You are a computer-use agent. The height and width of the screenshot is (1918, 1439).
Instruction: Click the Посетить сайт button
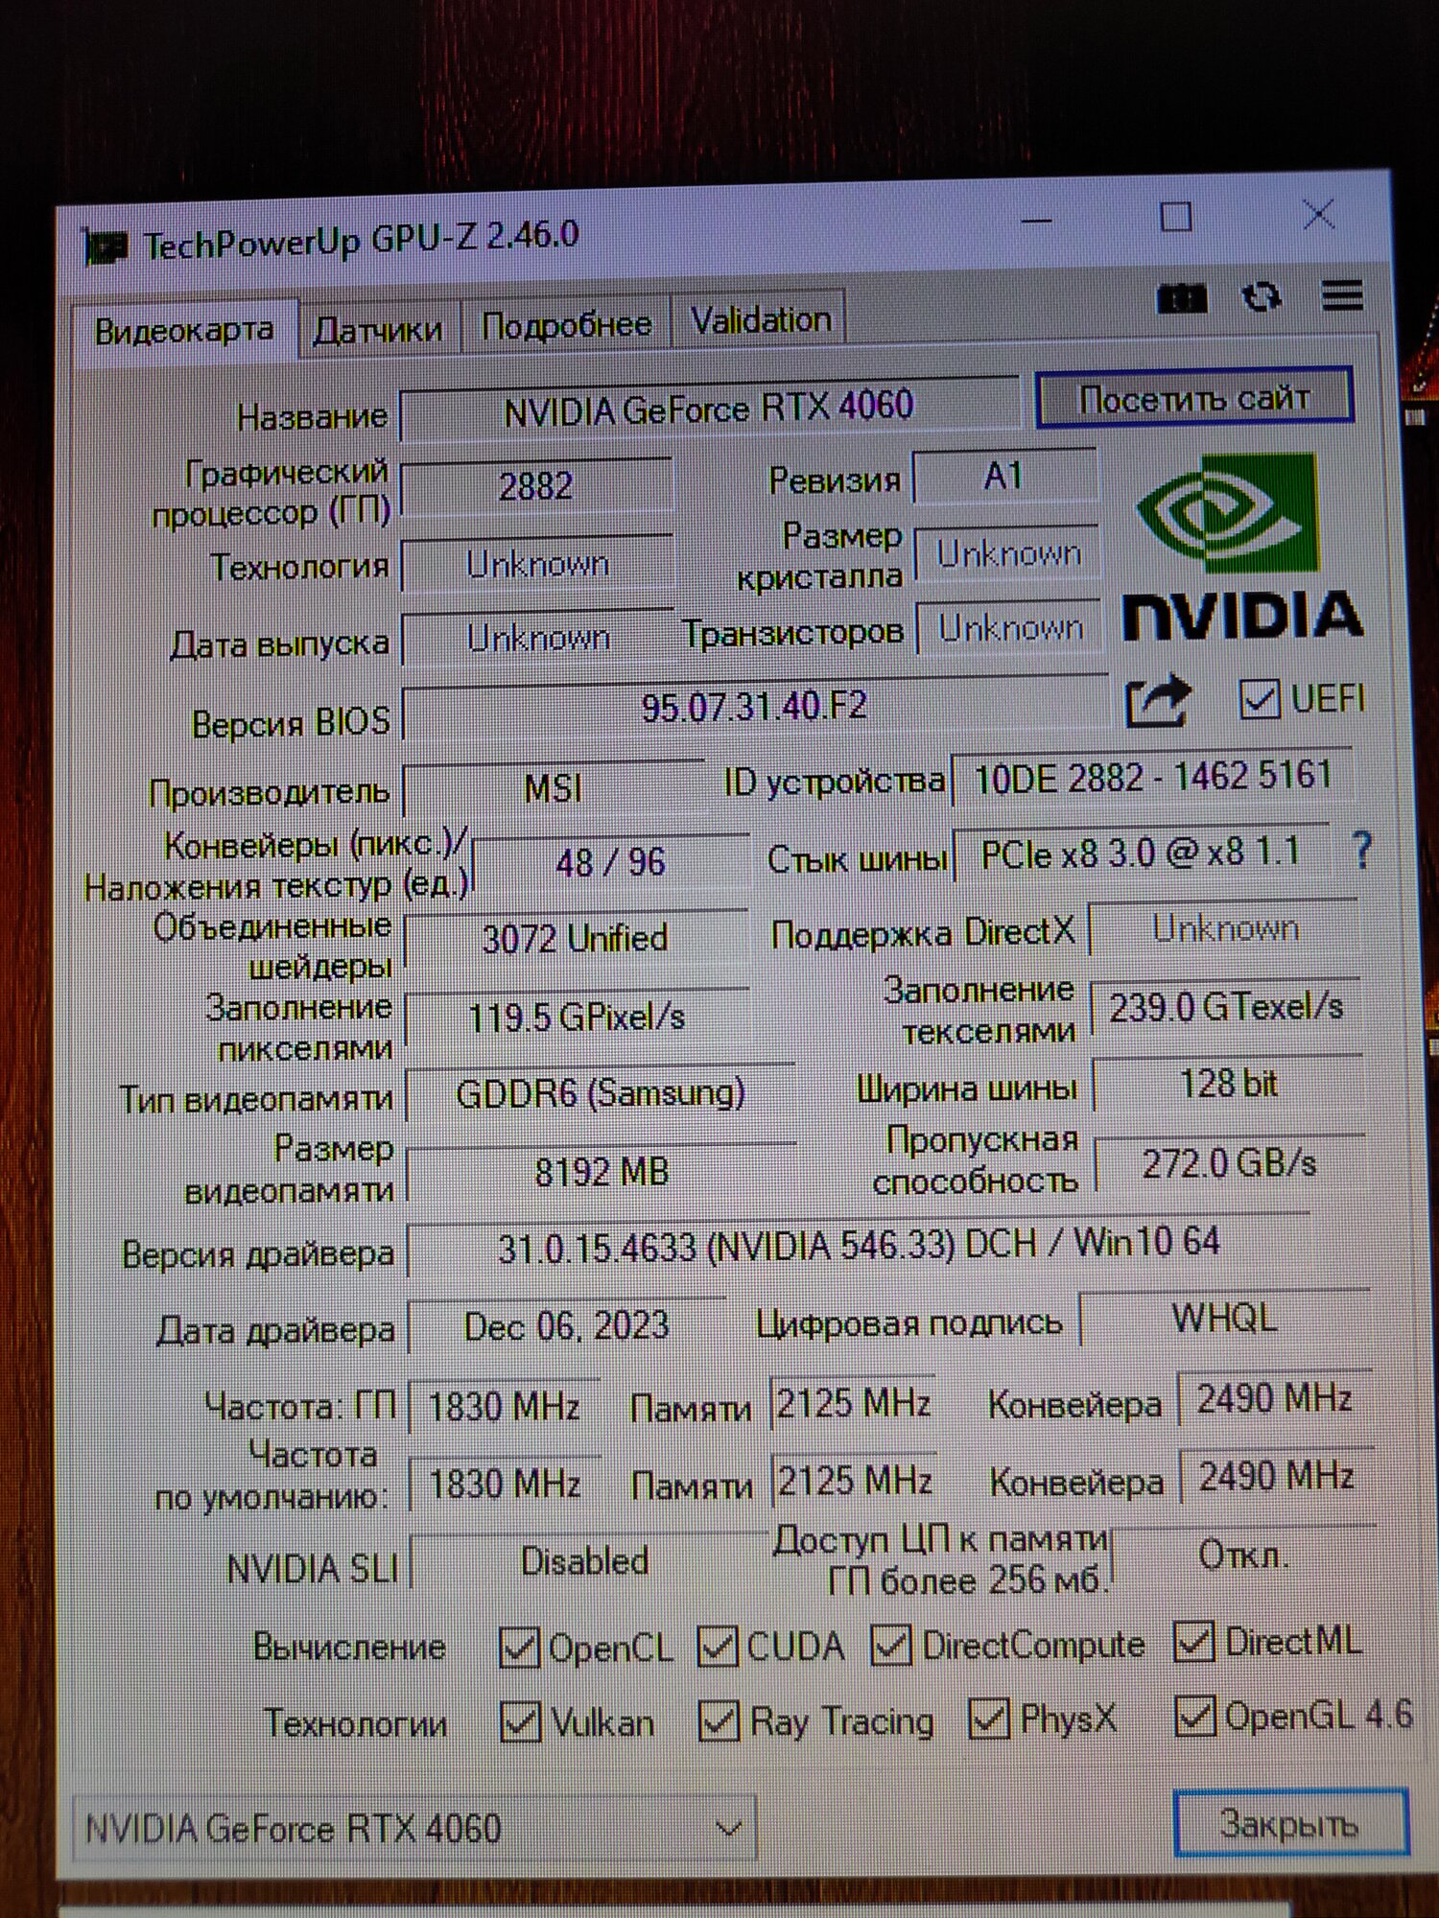(x=1194, y=397)
